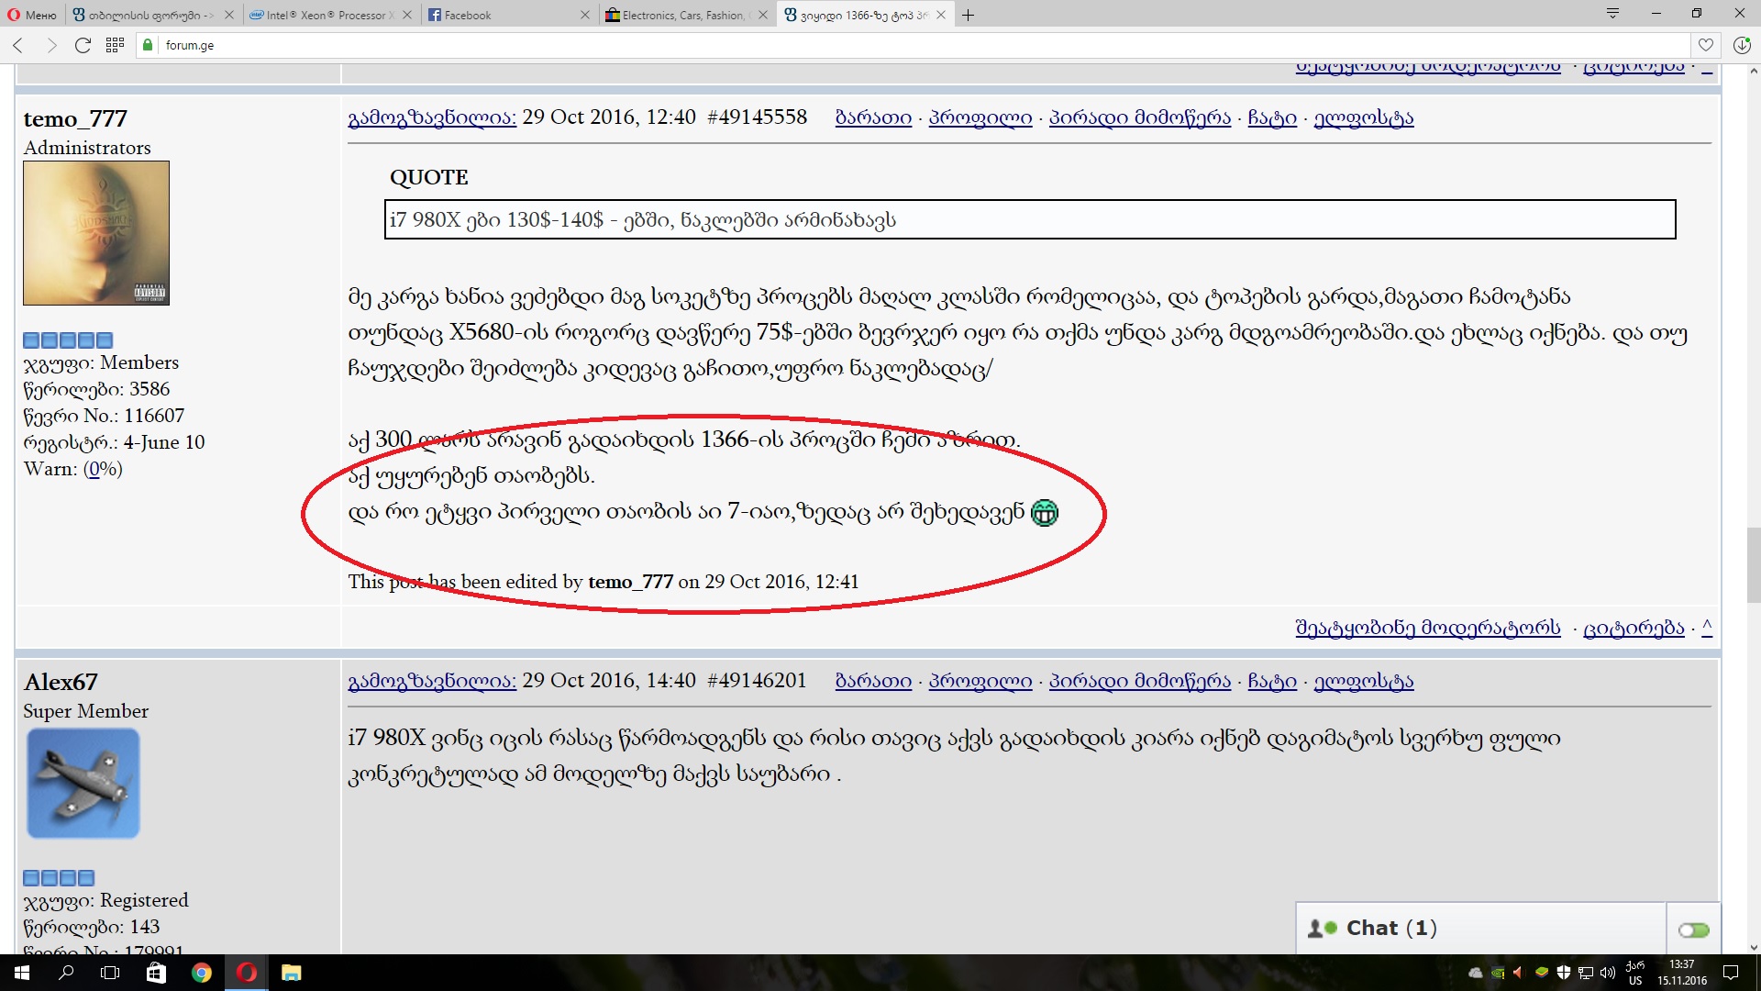Image resolution: width=1761 pixels, height=991 pixels.
Task: Click the heart bookmark icon
Action: click(1705, 45)
